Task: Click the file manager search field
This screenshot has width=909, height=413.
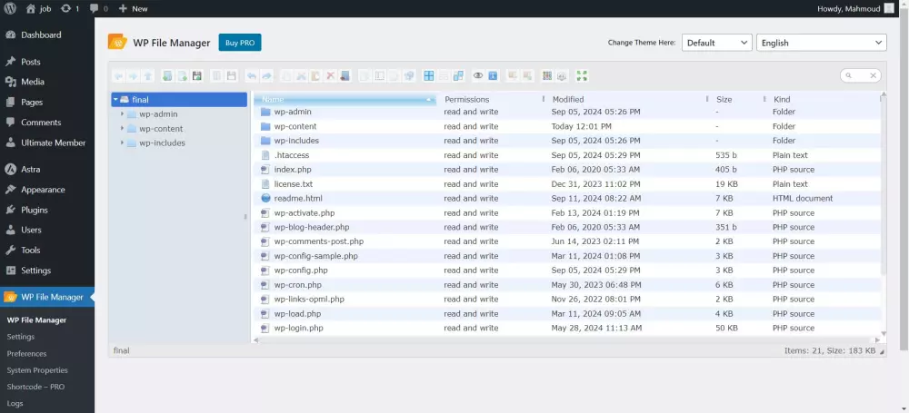Action: pyautogui.click(x=859, y=75)
